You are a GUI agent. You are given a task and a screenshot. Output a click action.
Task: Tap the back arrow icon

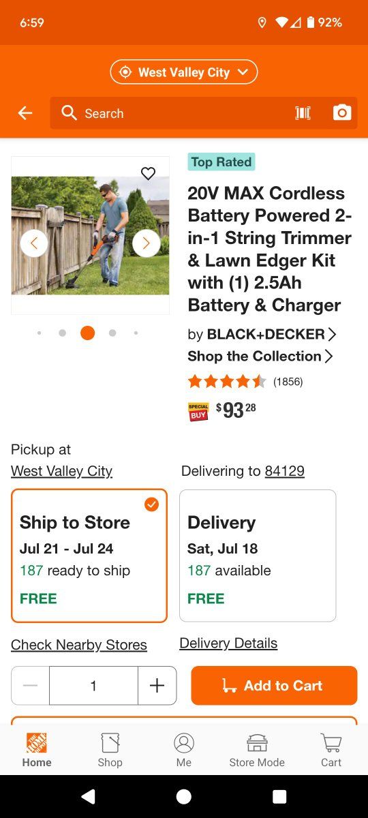[25, 113]
